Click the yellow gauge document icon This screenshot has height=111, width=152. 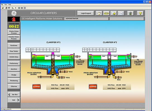[114, 13]
